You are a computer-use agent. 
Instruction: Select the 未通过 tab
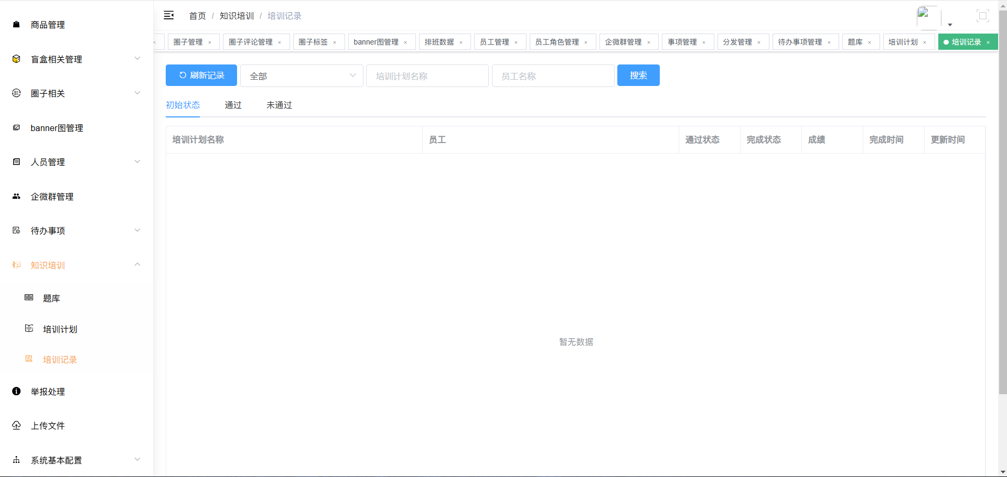coord(278,105)
